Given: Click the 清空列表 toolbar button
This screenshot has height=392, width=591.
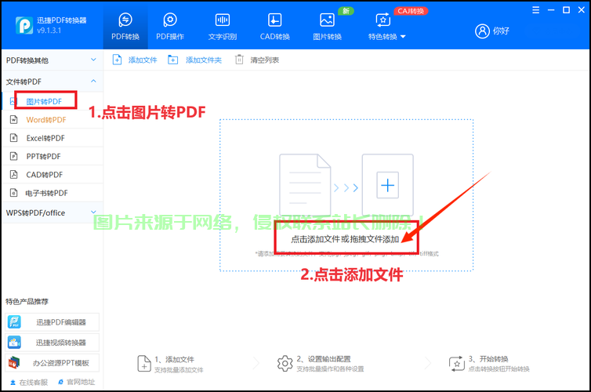Looking at the screenshot, I should pyautogui.click(x=256, y=60).
